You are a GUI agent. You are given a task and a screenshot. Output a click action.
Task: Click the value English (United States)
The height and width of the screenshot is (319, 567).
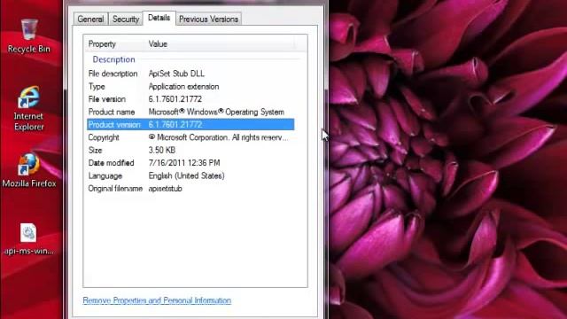(186, 175)
